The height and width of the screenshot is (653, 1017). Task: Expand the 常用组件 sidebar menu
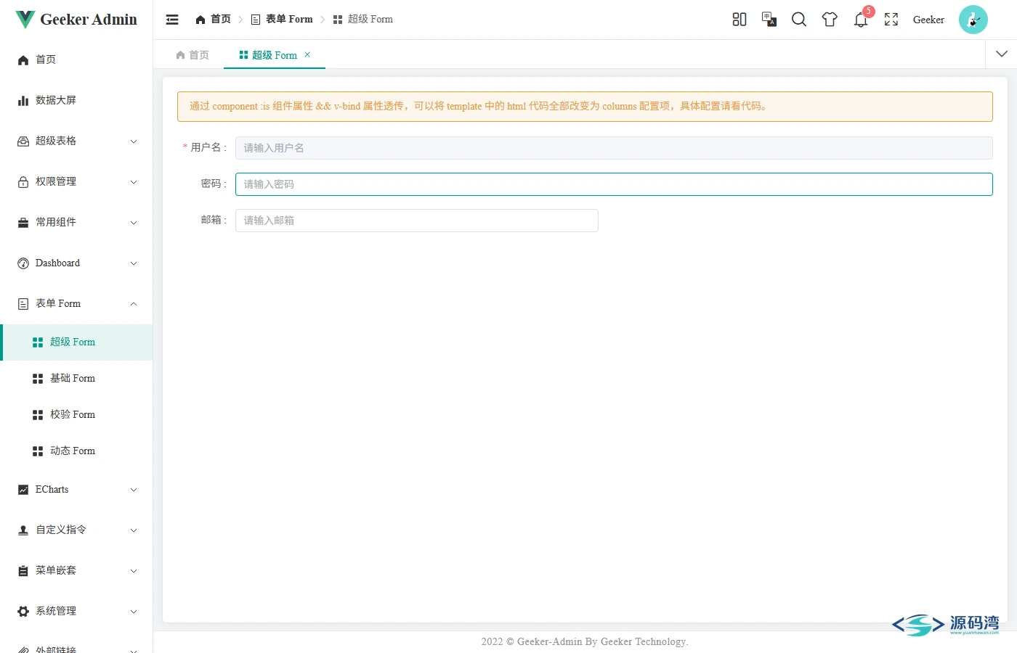(76, 222)
